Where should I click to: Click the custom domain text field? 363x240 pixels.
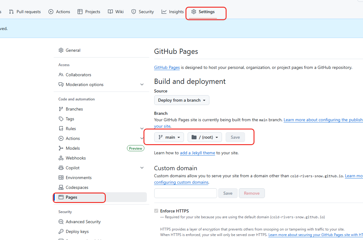point(185,193)
